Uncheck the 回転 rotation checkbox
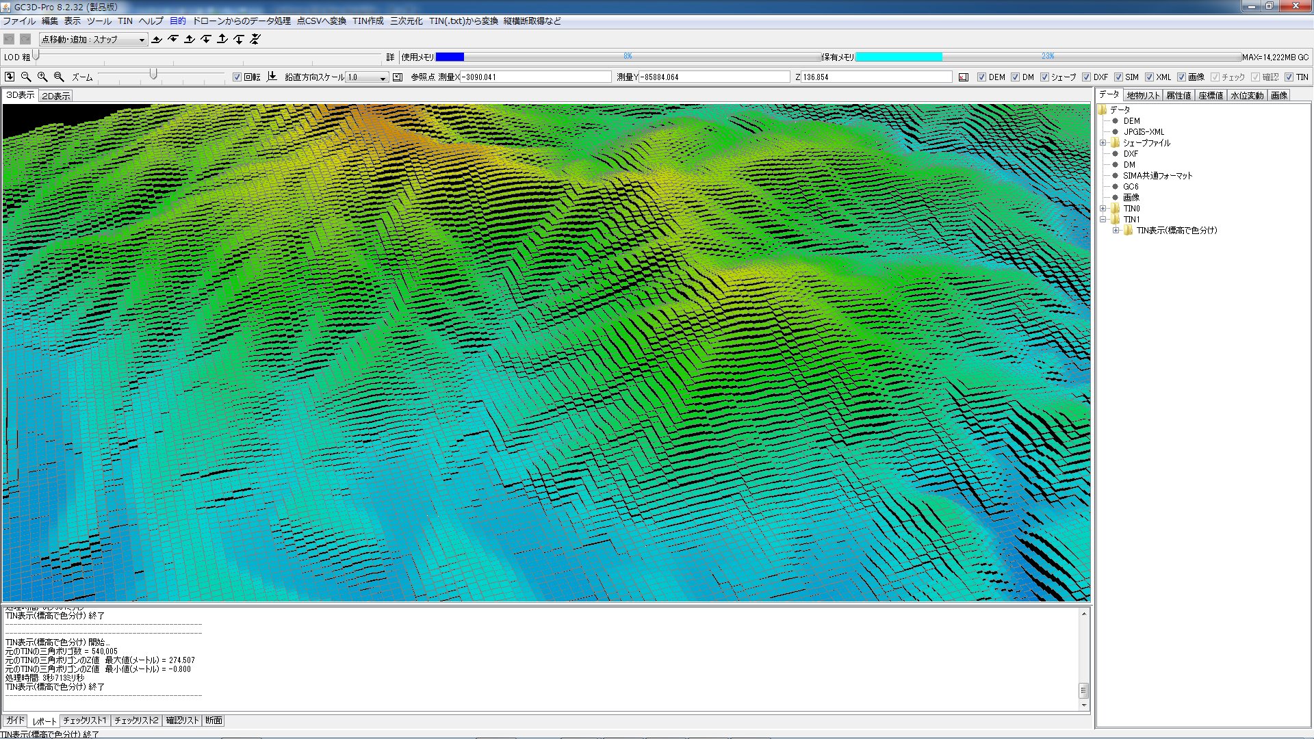The height and width of the screenshot is (739, 1314). click(x=237, y=77)
